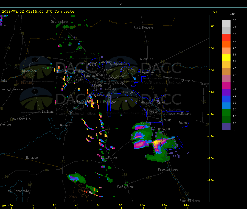Click the 'Bowen' place label

tap(183, 123)
